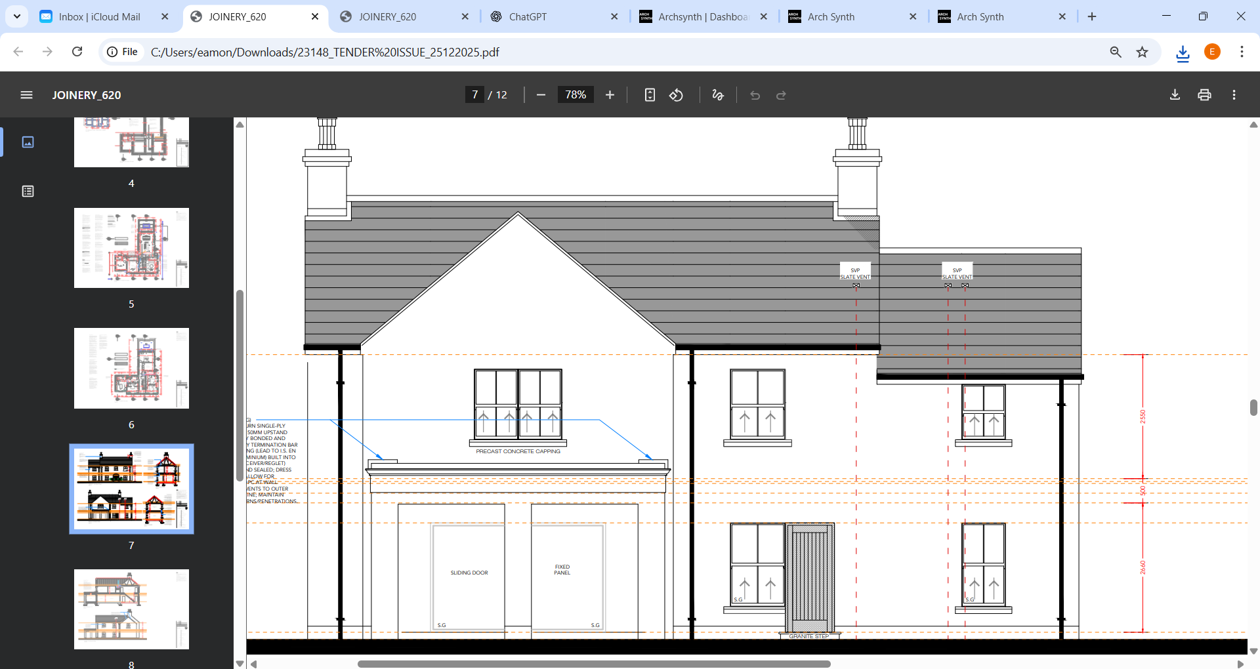Click the page number input field
The width and height of the screenshot is (1260, 669).
pyautogui.click(x=474, y=95)
